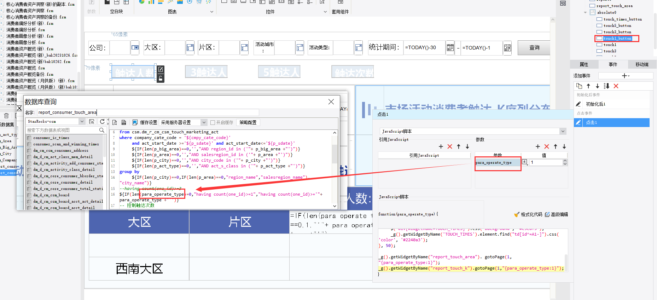The width and height of the screenshot is (657, 300).
Task: Click the widget layout icon above the component tree
Action: [x=563, y=3]
